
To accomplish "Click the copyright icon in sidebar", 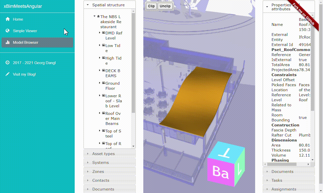I will [8, 63].
